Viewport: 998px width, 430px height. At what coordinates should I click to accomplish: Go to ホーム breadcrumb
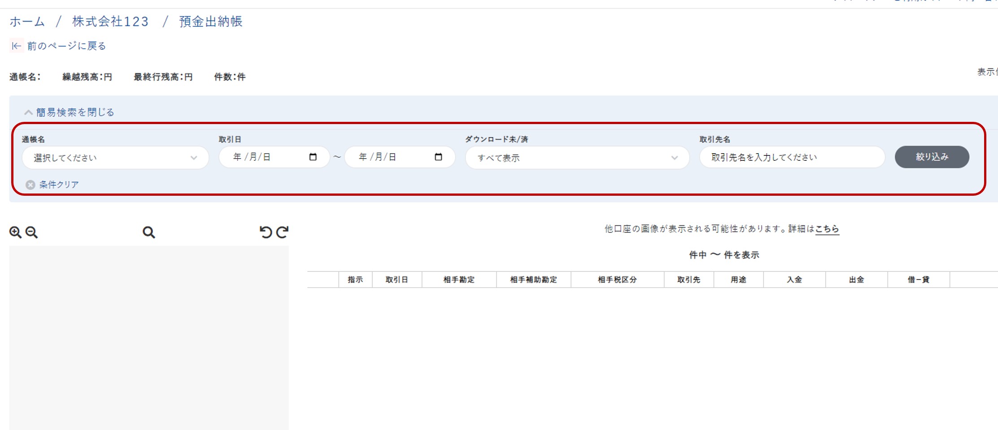tap(27, 21)
